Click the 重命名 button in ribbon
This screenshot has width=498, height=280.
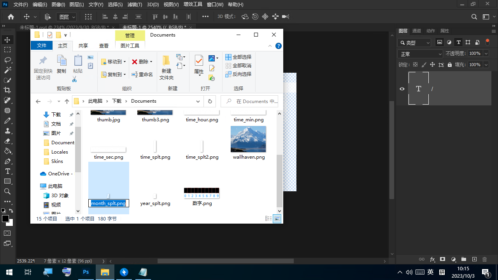[x=142, y=74]
